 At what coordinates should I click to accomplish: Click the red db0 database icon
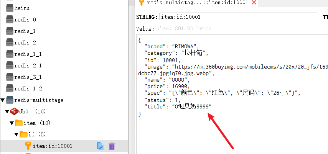[x=14, y=111]
